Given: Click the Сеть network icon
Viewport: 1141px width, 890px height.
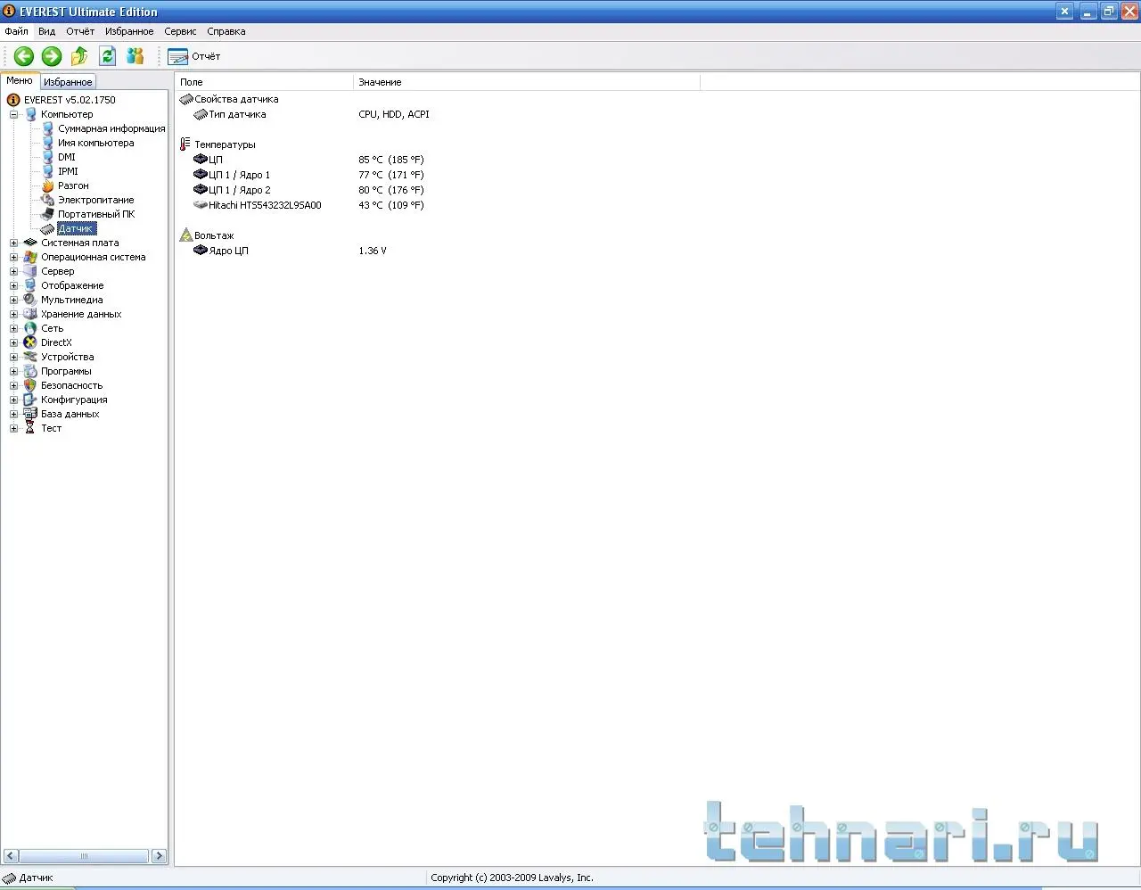Looking at the screenshot, I should pos(30,328).
